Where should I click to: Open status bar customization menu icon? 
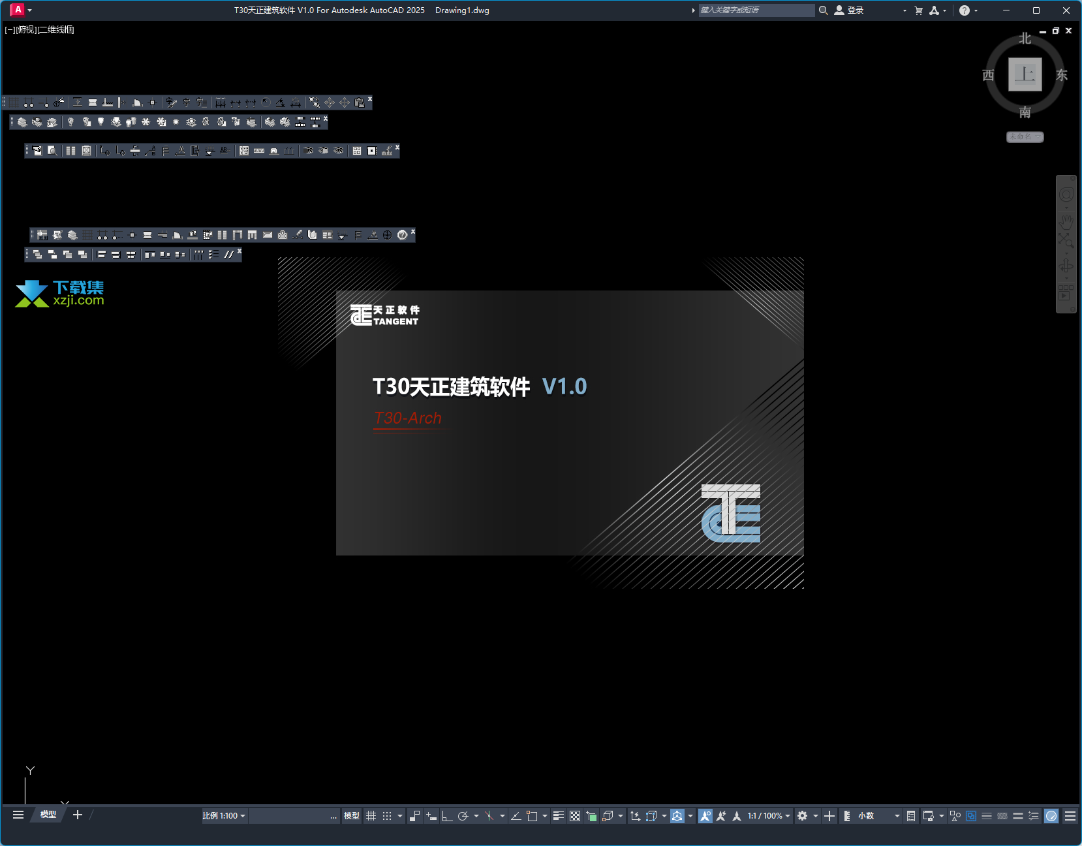1070,816
